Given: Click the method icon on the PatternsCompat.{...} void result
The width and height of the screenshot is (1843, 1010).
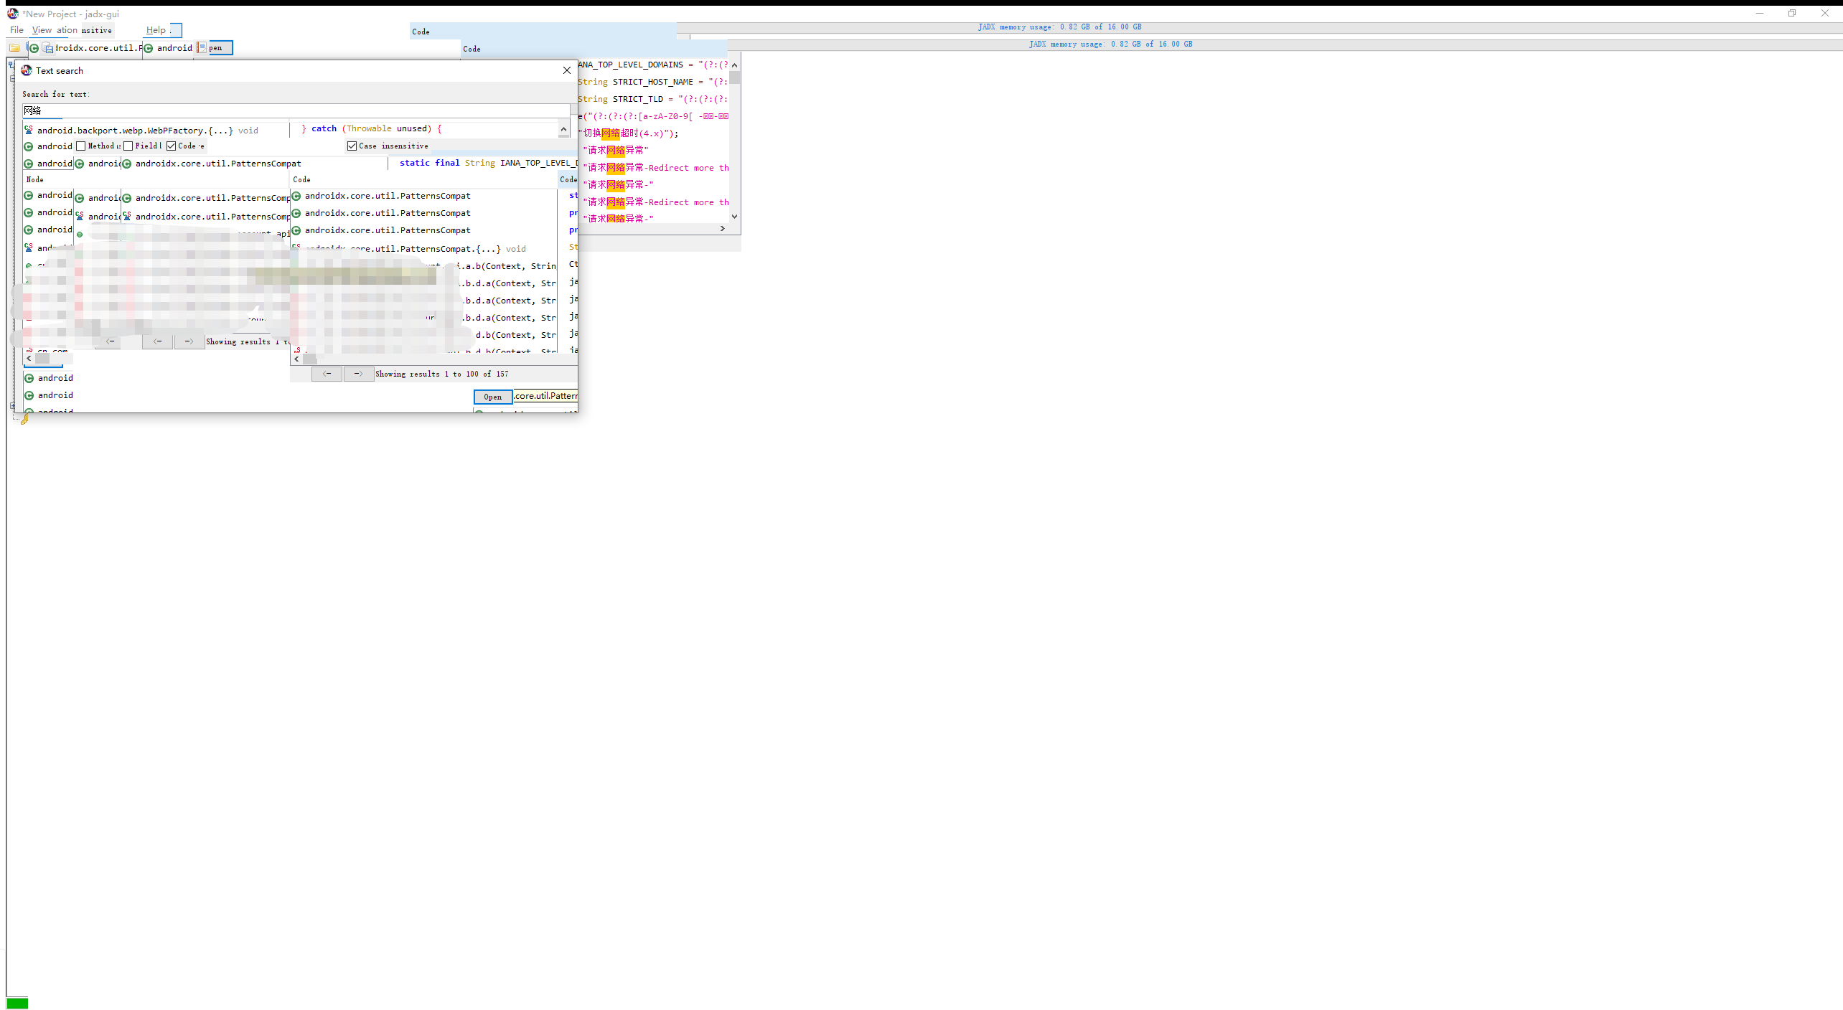Looking at the screenshot, I should (x=296, y=248).
